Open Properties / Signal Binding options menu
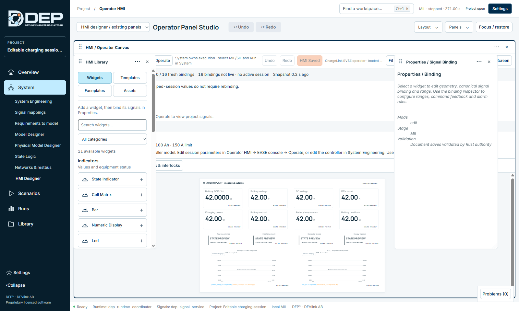The height and width of the screenshot is (311, 519). coord(479,62)
